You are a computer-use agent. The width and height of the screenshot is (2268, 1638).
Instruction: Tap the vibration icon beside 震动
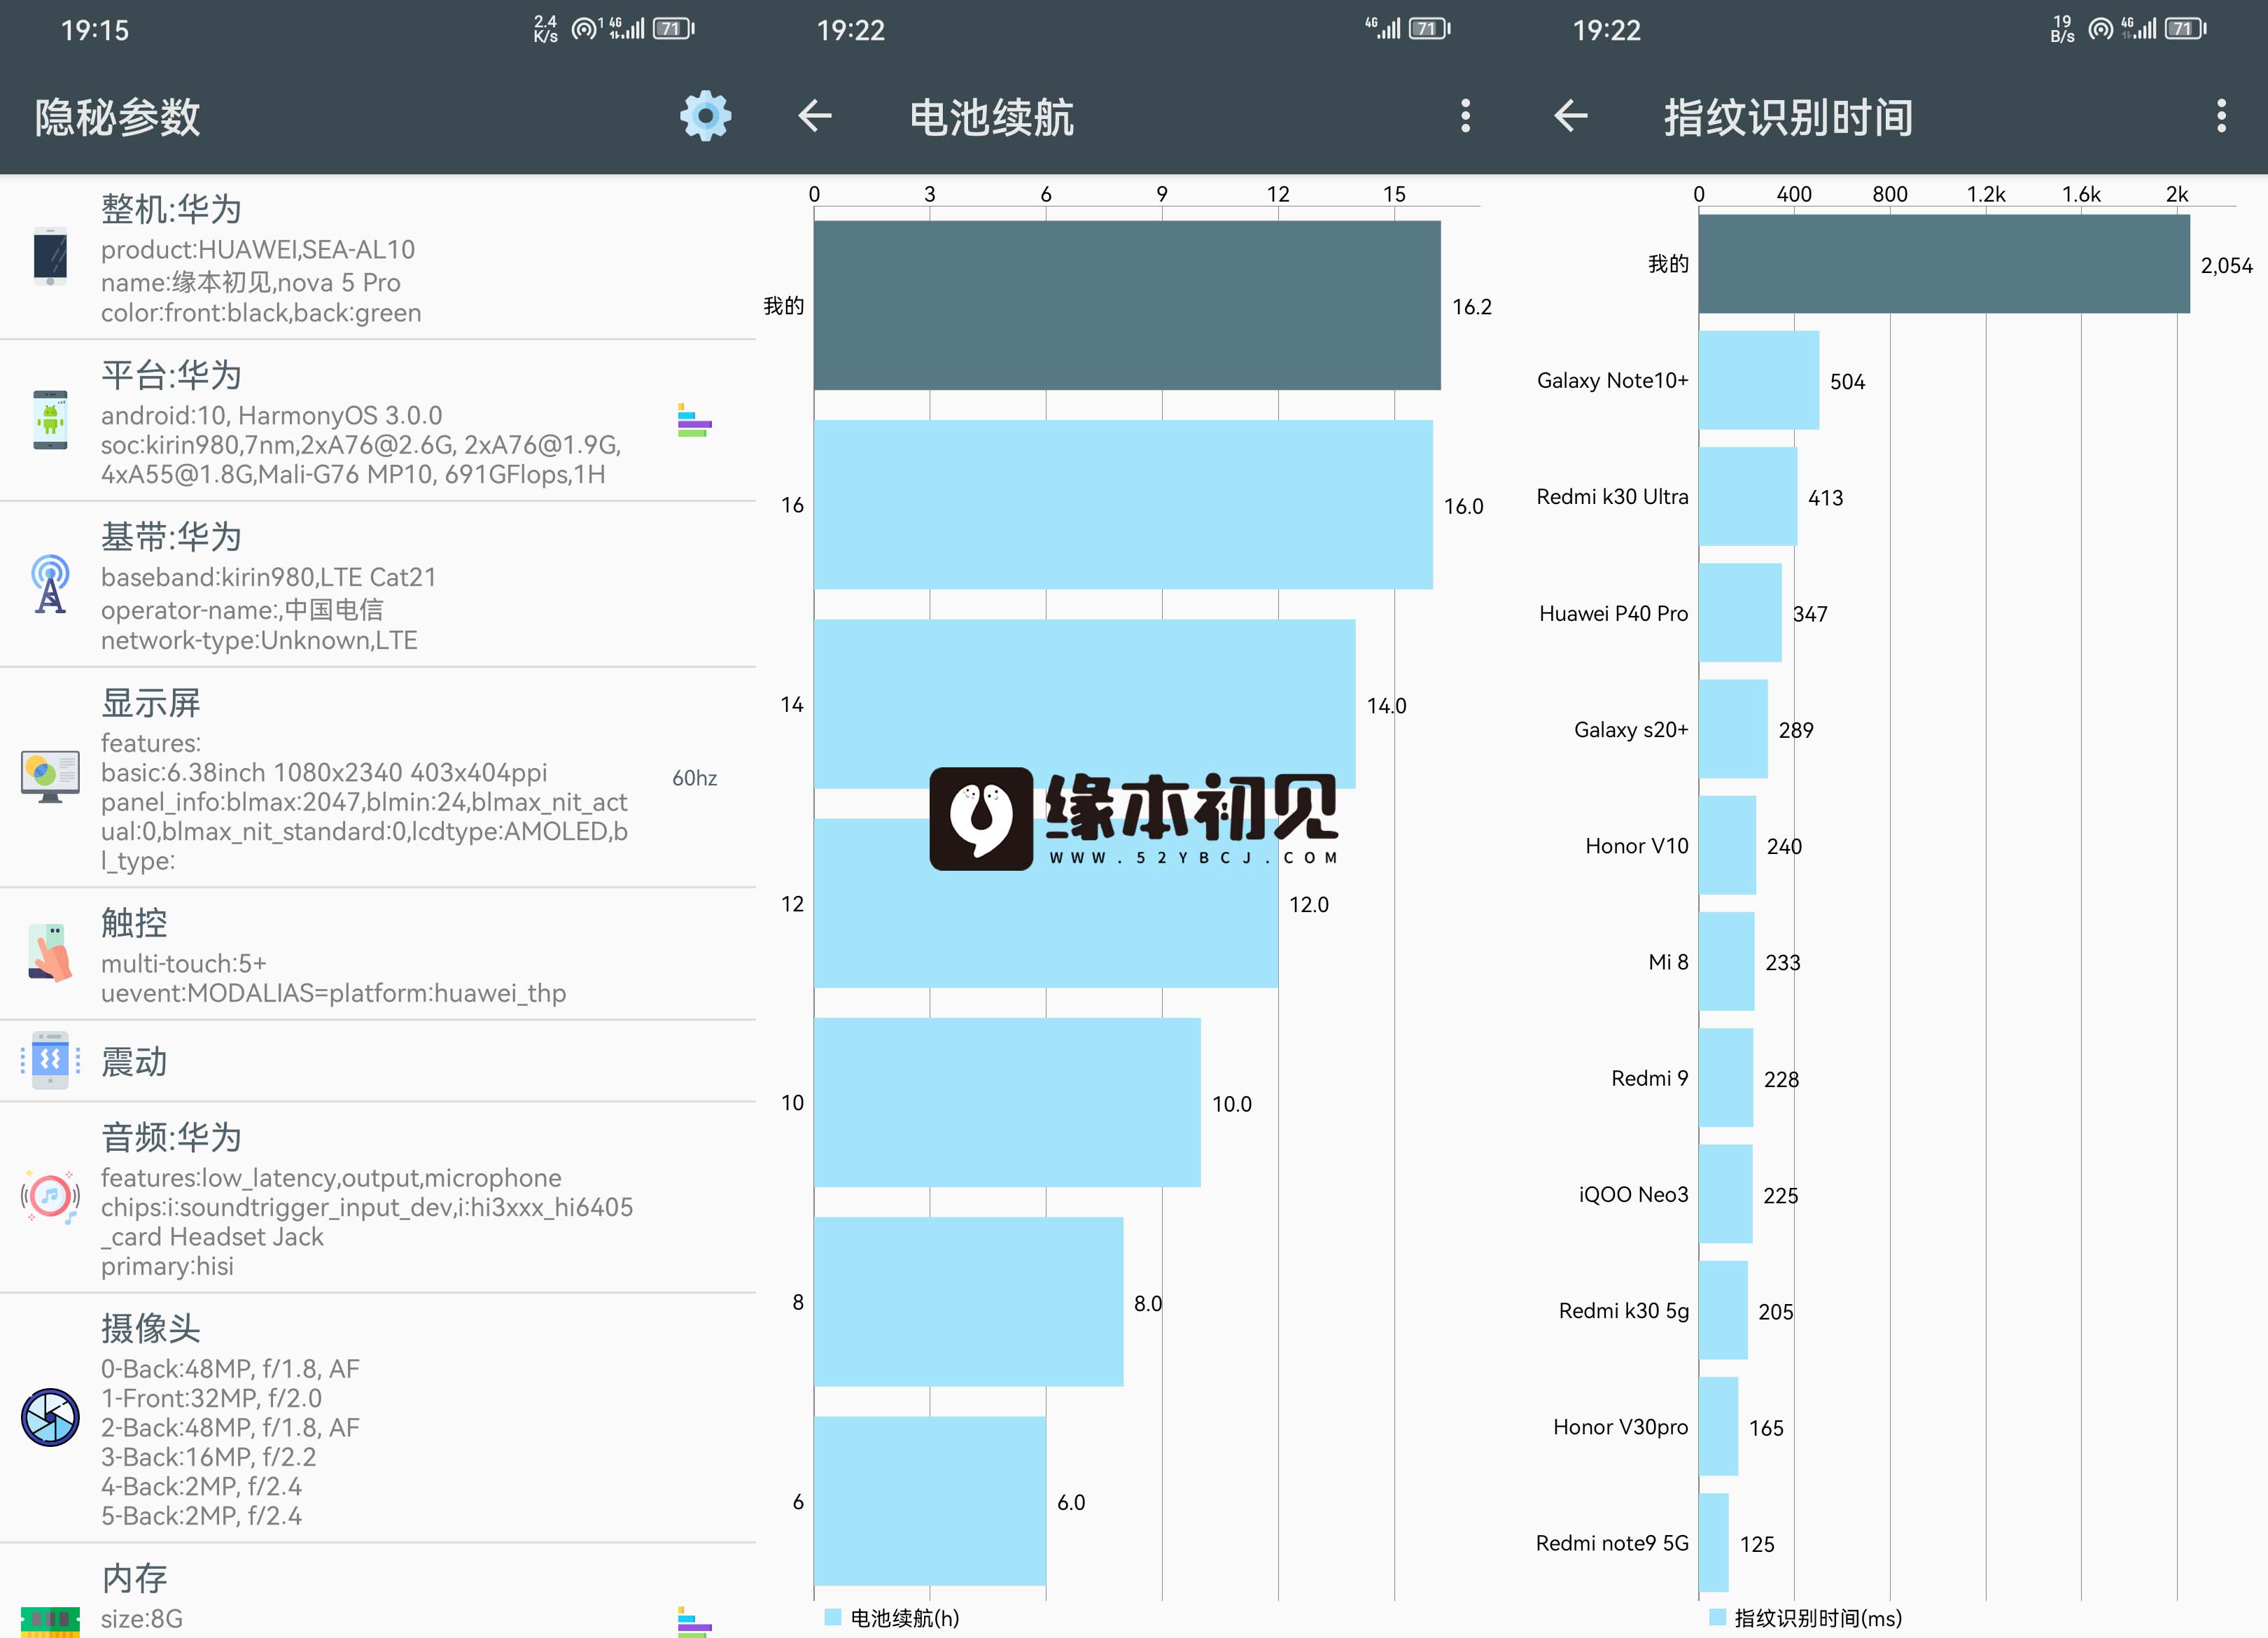point(50,1060)
